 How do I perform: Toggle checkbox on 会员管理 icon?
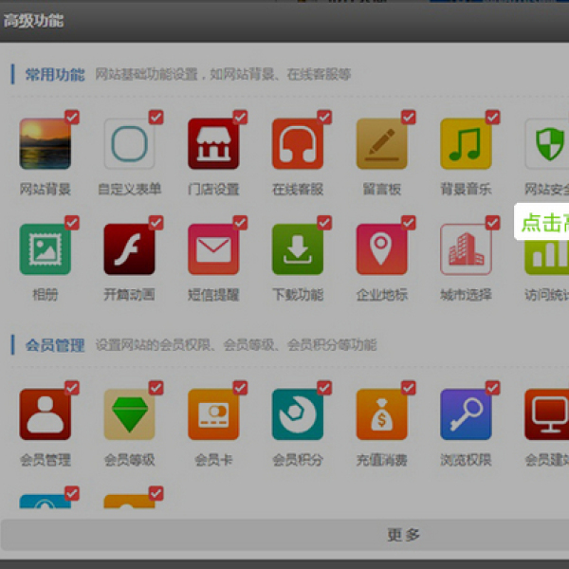[72, 388]
